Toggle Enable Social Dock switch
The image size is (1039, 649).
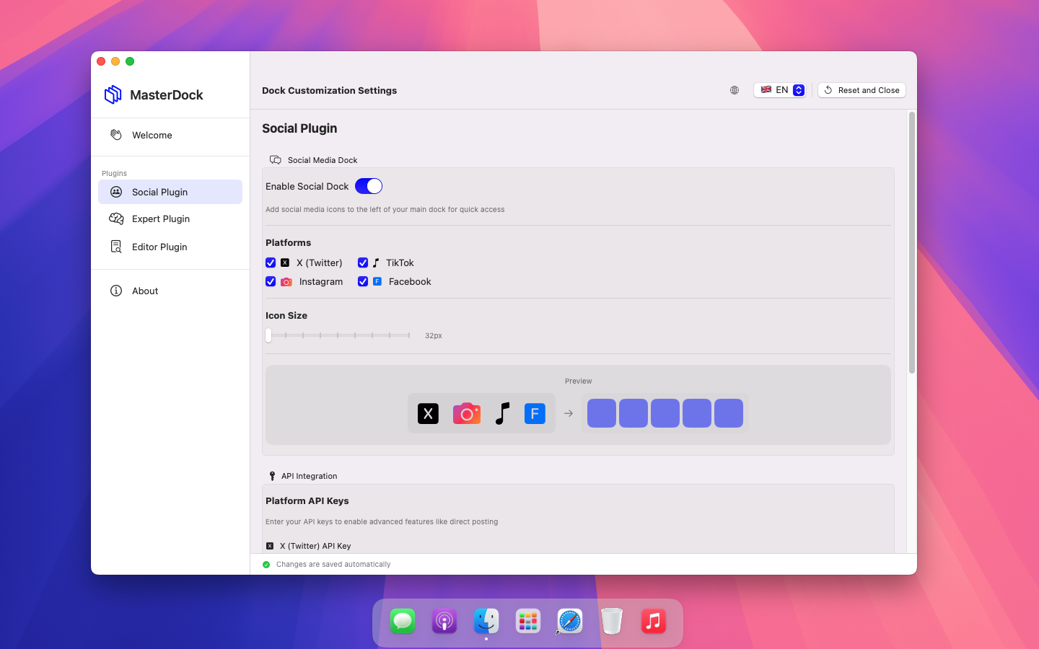[x=369, y=186]
